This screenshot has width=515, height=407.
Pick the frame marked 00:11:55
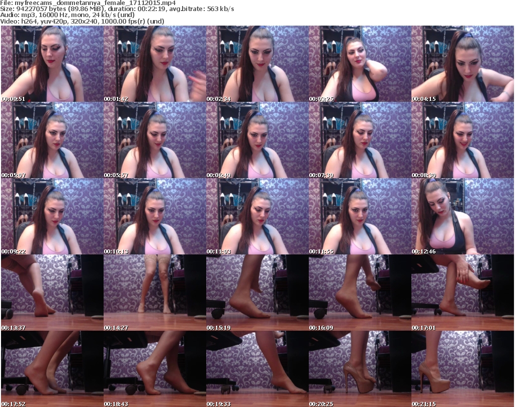[360, 216]
